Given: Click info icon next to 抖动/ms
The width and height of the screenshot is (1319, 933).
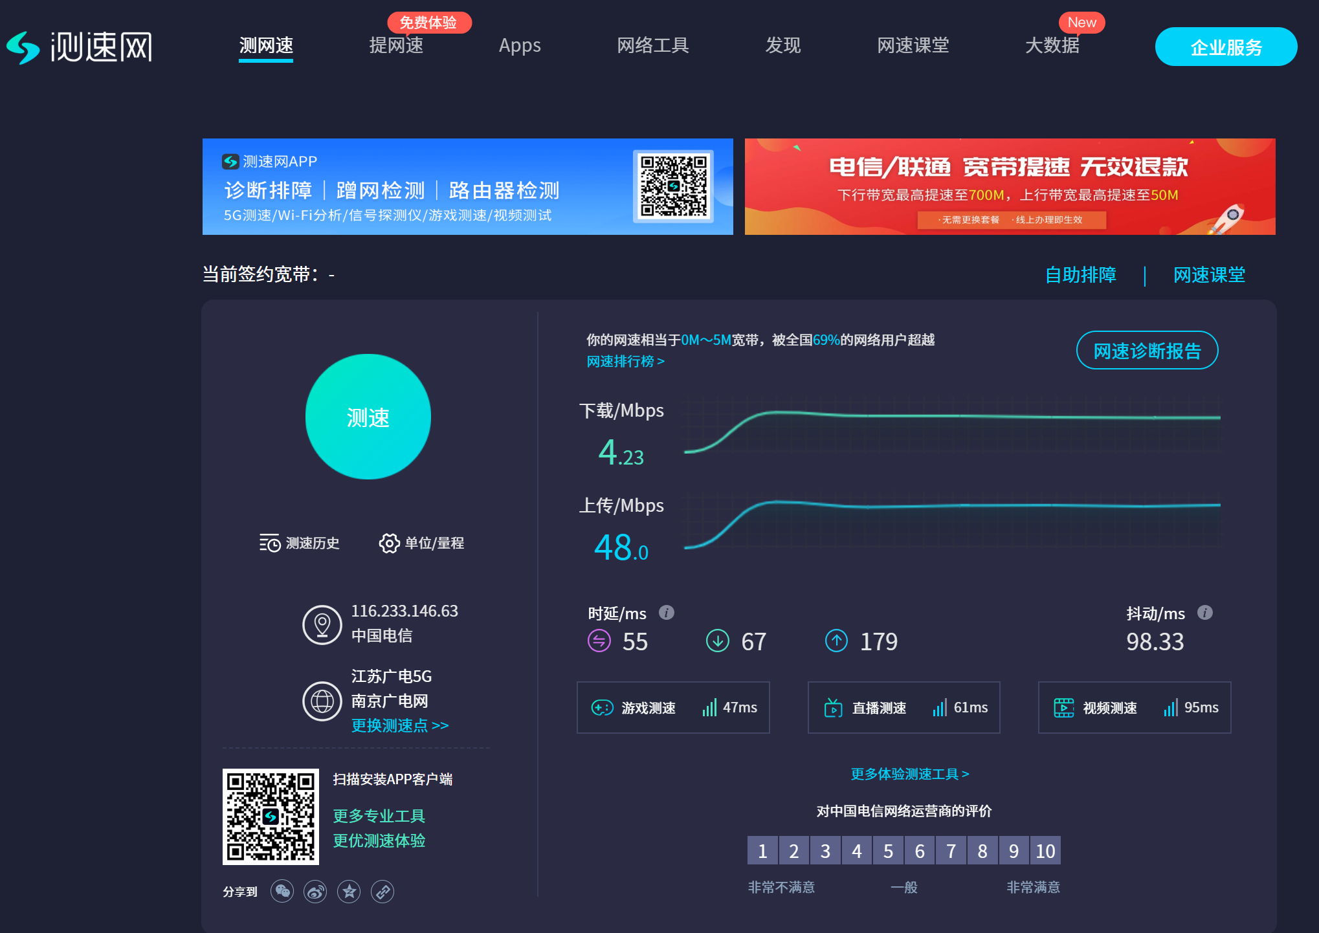Looking at the screenshot, I should click(1205, 612).
